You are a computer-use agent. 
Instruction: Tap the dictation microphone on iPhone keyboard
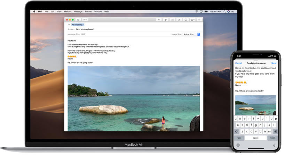click(x=274, y=145)
